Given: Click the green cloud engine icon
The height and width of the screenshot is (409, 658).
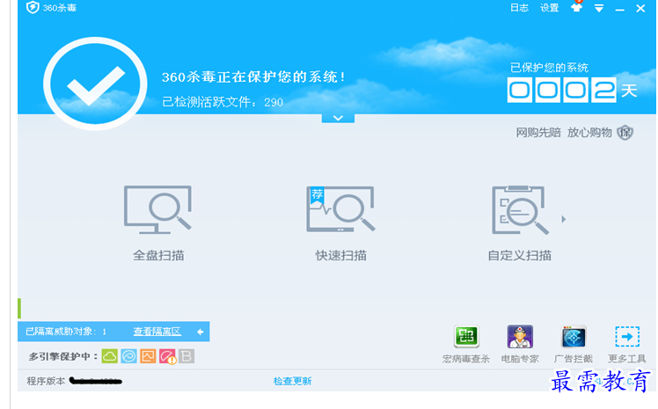Looking at the screenshot, I should 110,356.
